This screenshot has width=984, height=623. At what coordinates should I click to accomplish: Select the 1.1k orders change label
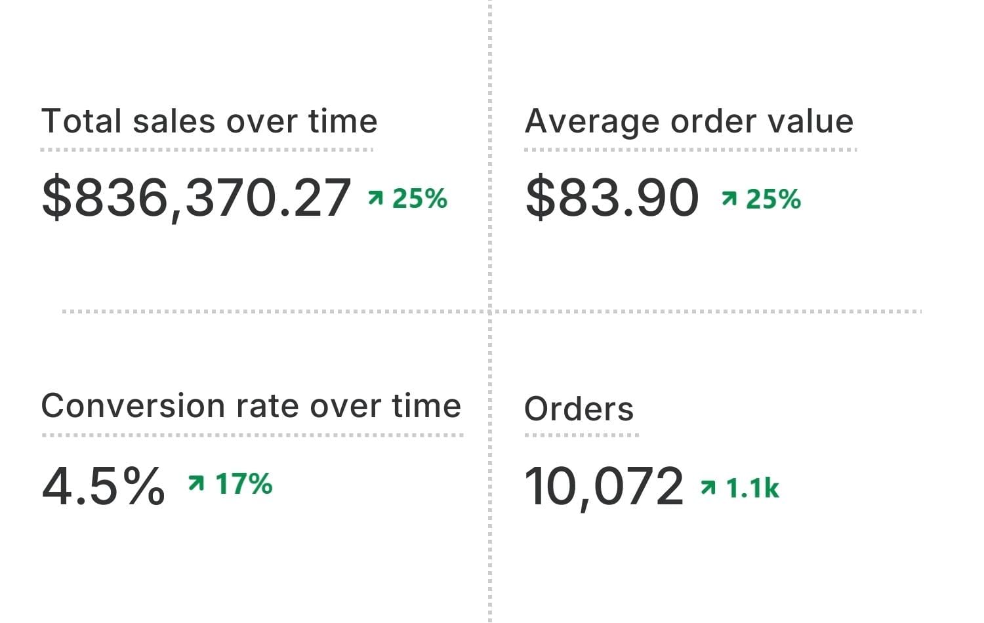[752, 488]
